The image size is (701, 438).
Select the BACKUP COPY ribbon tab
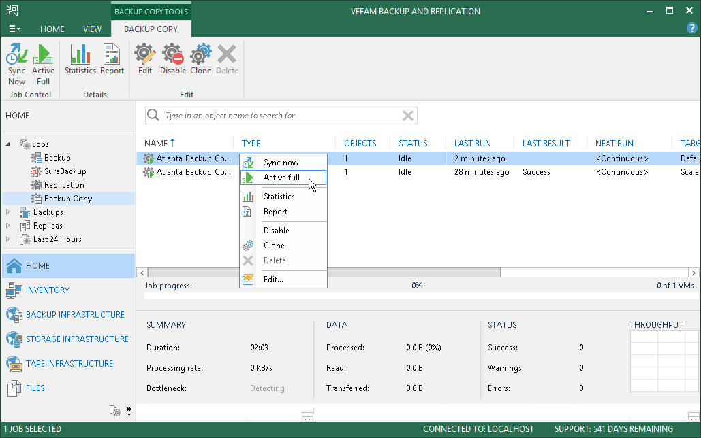[151, 29]
